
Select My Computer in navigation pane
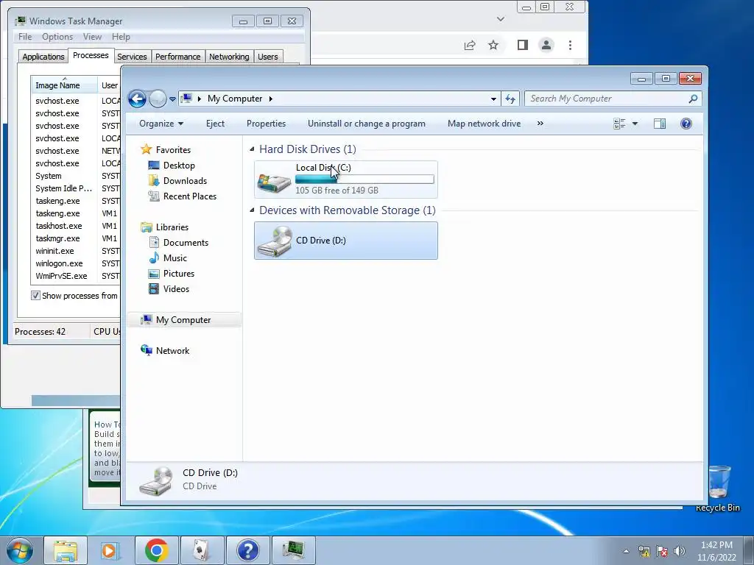(183, 320)
